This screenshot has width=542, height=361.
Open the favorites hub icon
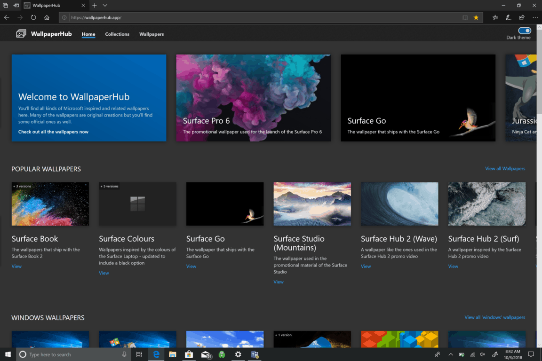495,17
